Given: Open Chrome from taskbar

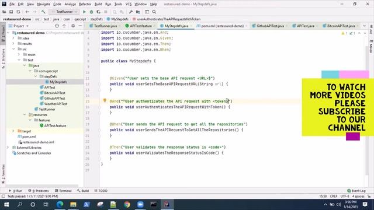Looking at the screenshot, I should [x=127, y=204].
